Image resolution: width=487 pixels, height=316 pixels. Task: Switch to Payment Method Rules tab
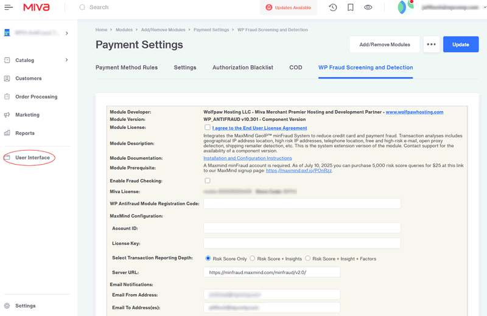pos(127,67)
